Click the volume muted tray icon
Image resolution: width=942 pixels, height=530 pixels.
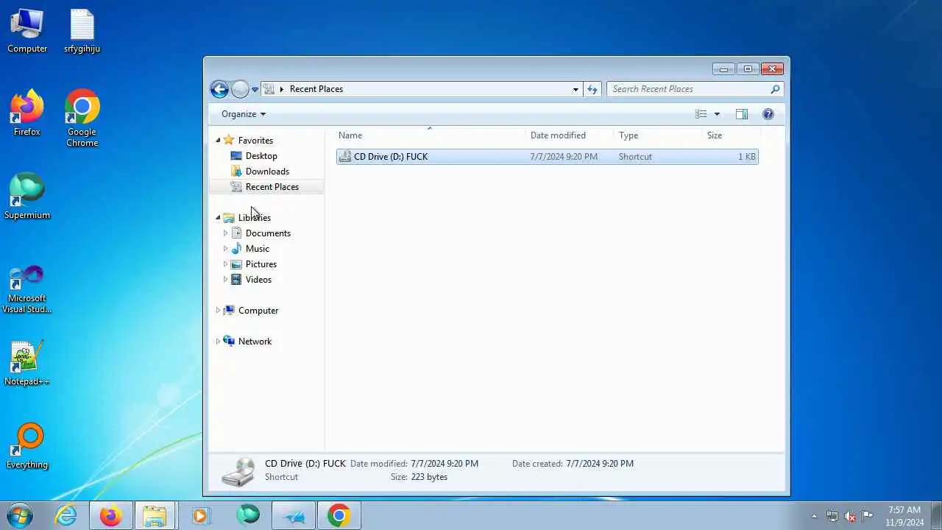click(850, 516)
